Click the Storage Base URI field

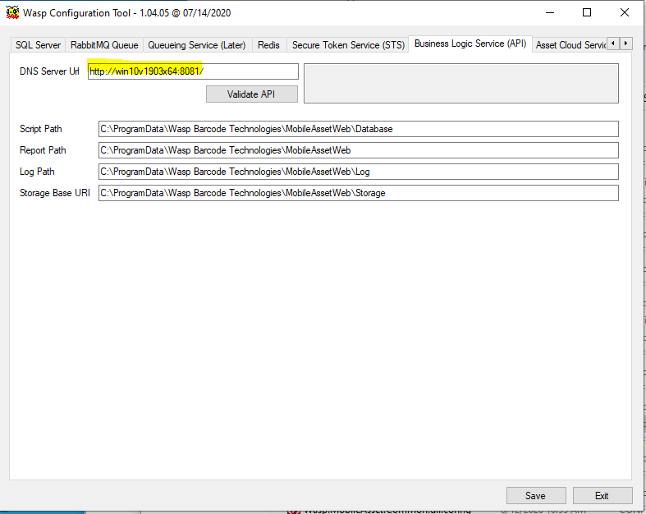click(x=359, y=193)
